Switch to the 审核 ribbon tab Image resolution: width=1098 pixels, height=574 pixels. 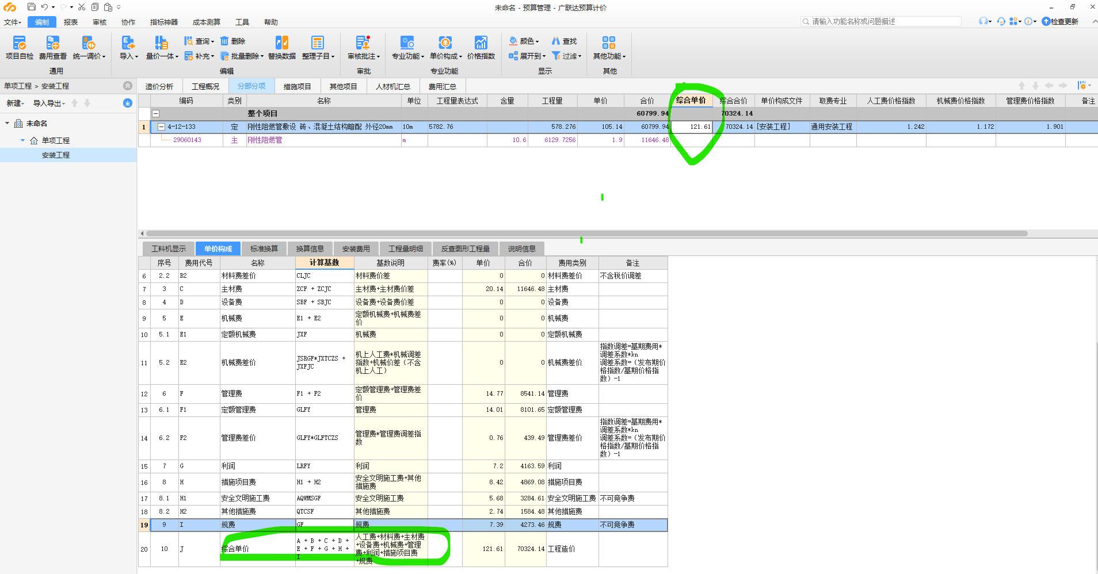click(100, 22)
